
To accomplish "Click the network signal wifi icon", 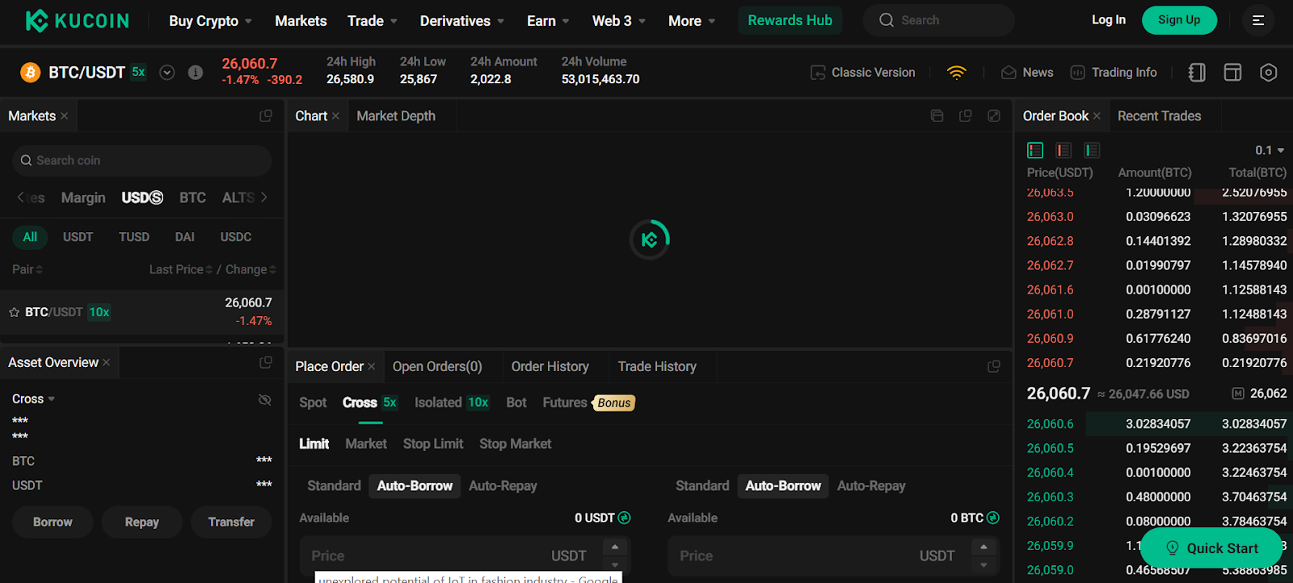I will point(957,73).
